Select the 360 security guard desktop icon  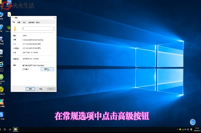[x=2, y=90]
